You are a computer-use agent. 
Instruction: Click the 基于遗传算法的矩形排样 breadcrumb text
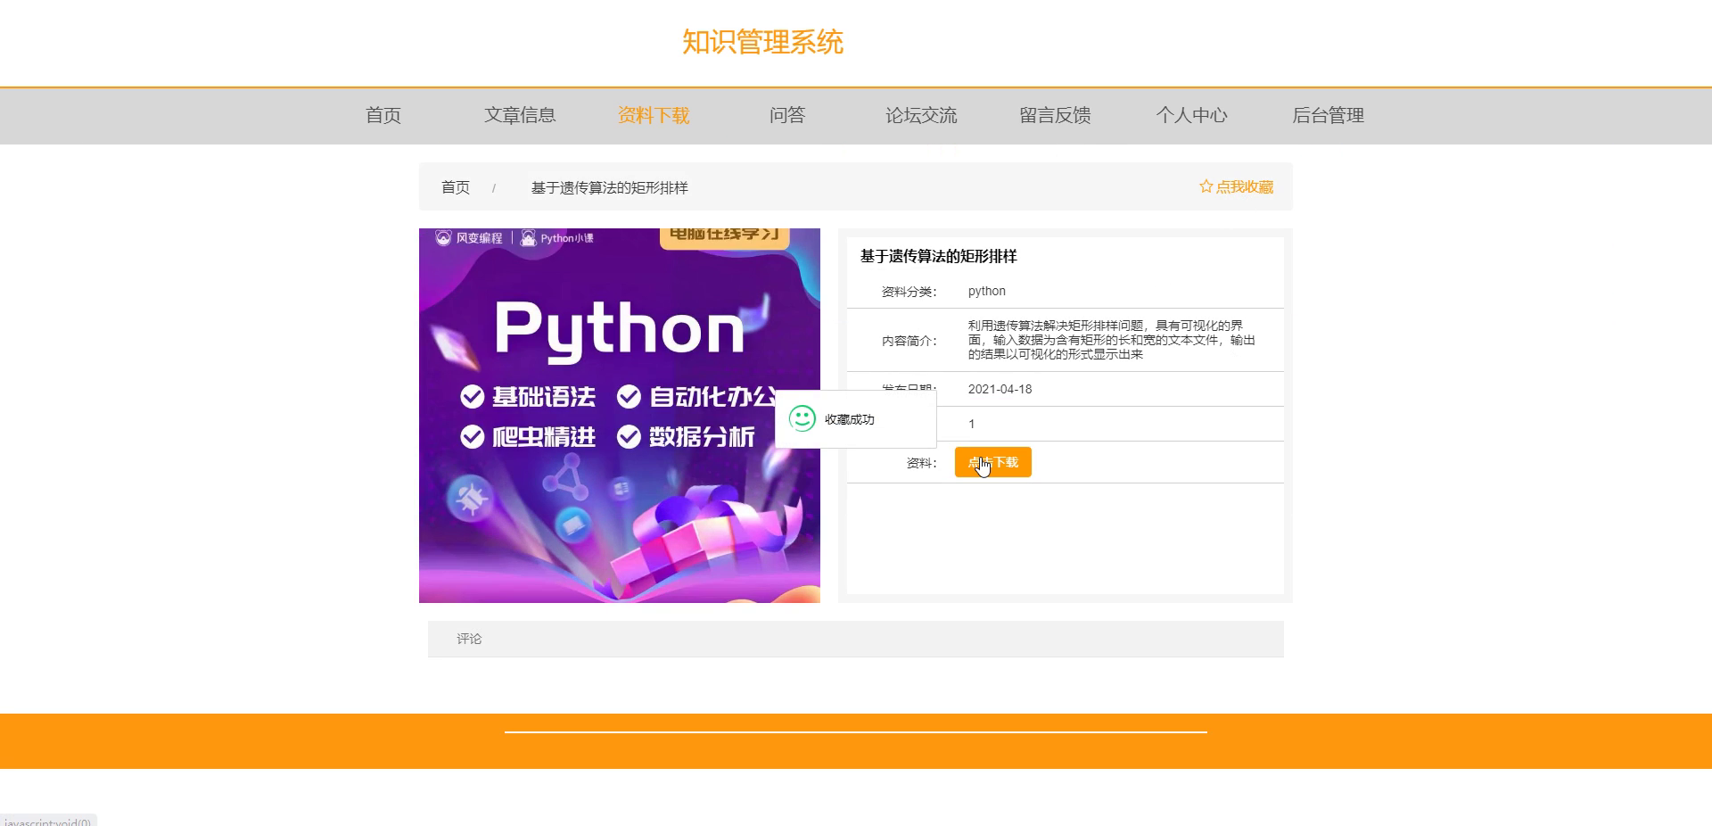tap(610, 187)
